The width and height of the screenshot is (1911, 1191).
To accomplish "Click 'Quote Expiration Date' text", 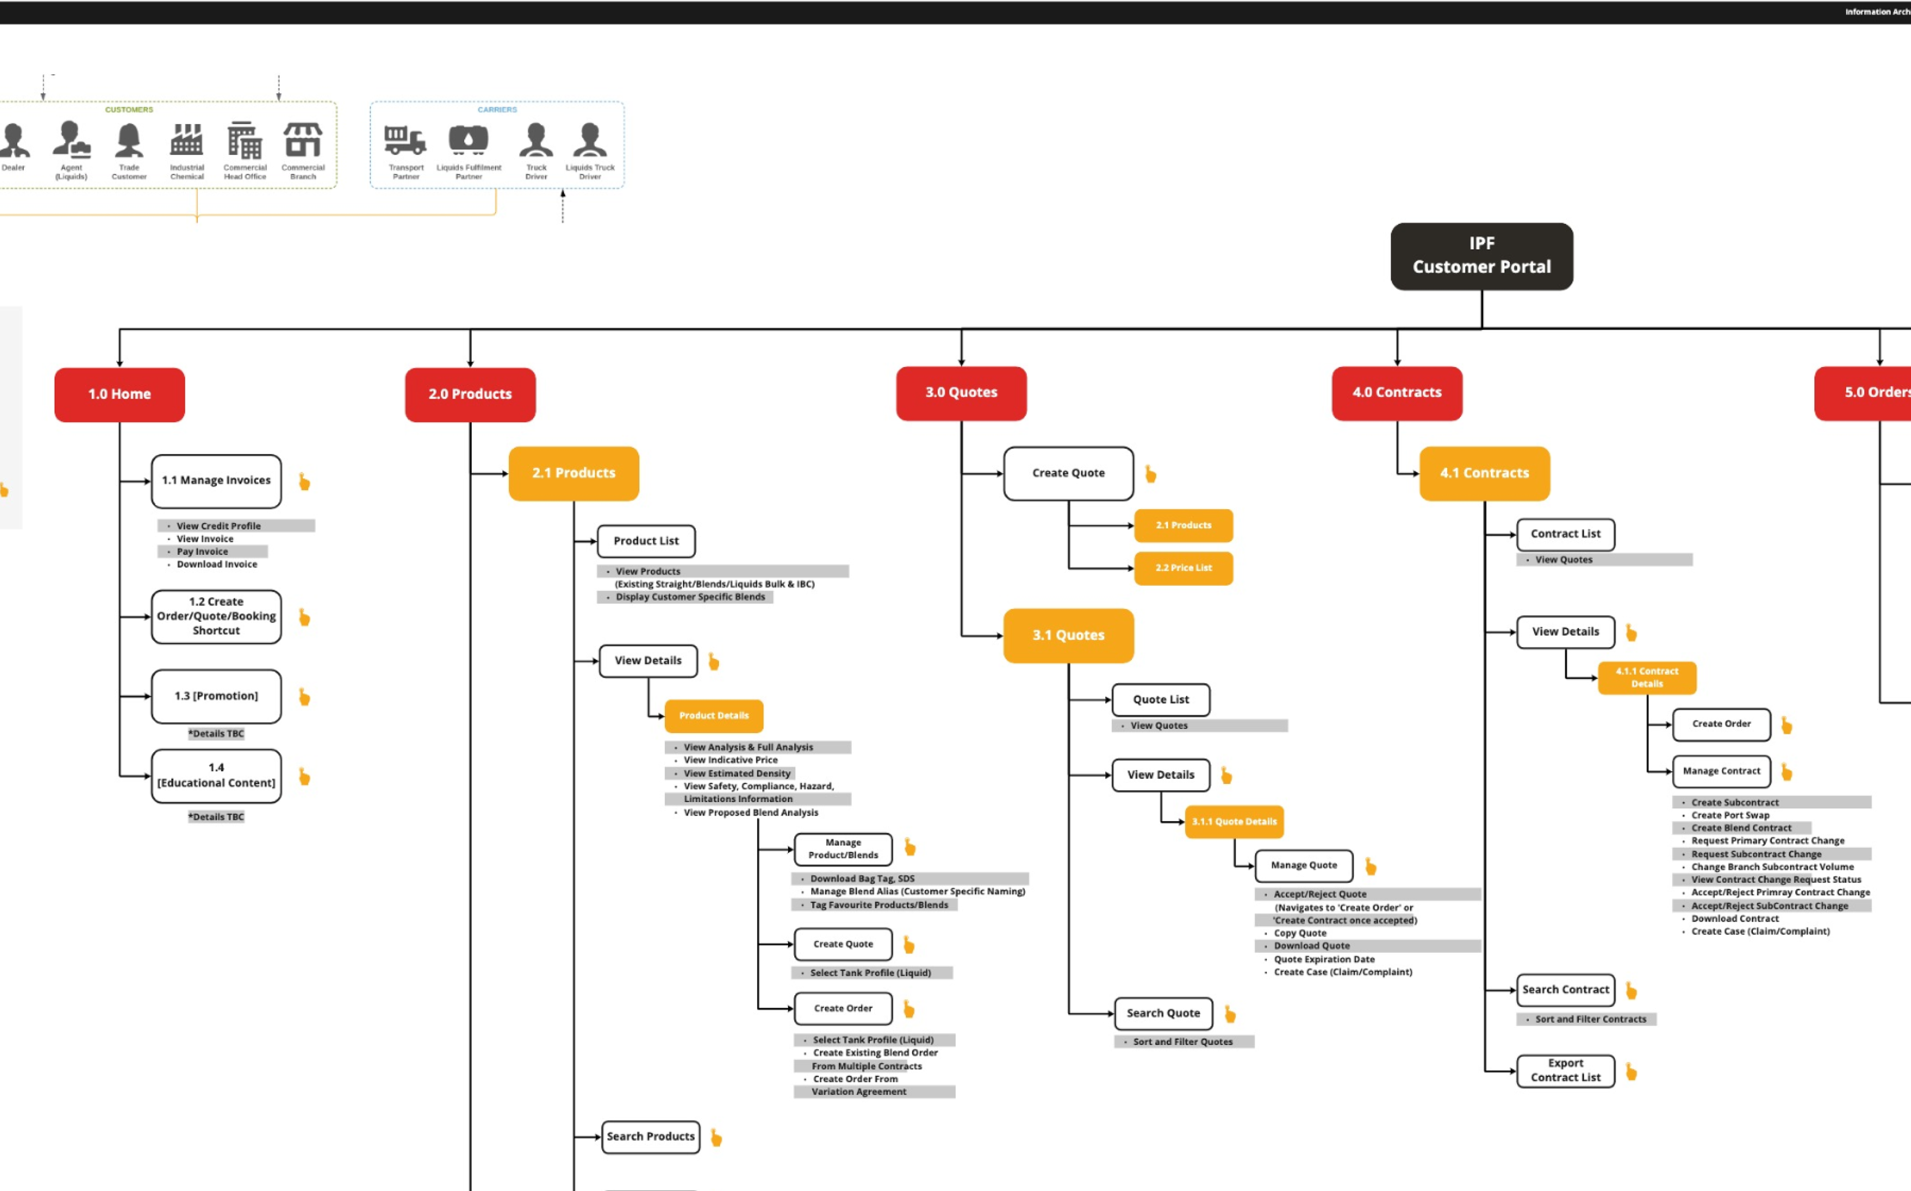I will [1324, 959].
